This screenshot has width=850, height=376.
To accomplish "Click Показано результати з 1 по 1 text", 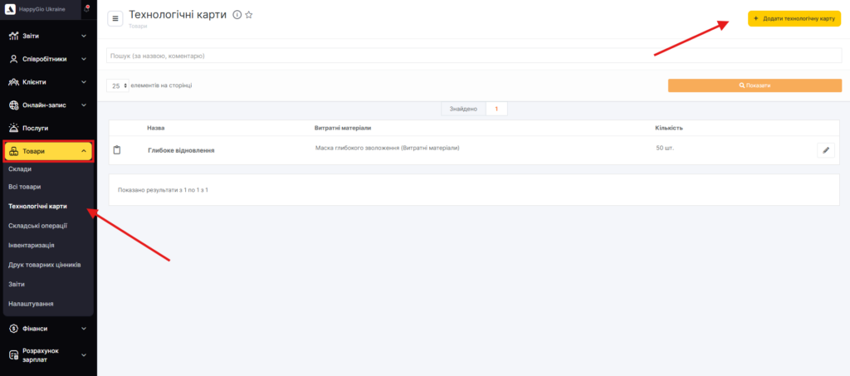I will [x=163, y=190].
